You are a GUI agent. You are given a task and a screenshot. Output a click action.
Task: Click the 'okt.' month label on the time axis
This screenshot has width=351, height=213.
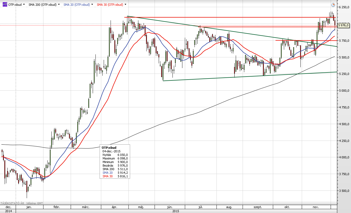(287, 207)
